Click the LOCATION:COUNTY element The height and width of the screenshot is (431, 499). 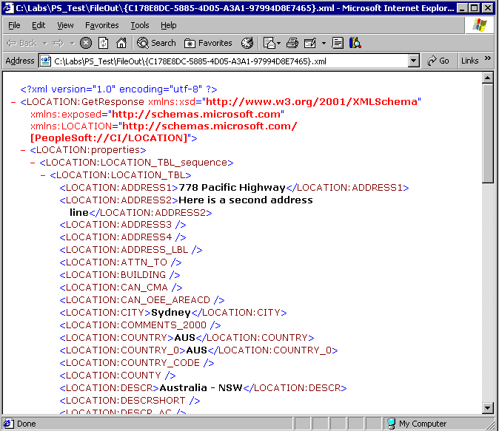pyautogui.click(x=118, y=376)
